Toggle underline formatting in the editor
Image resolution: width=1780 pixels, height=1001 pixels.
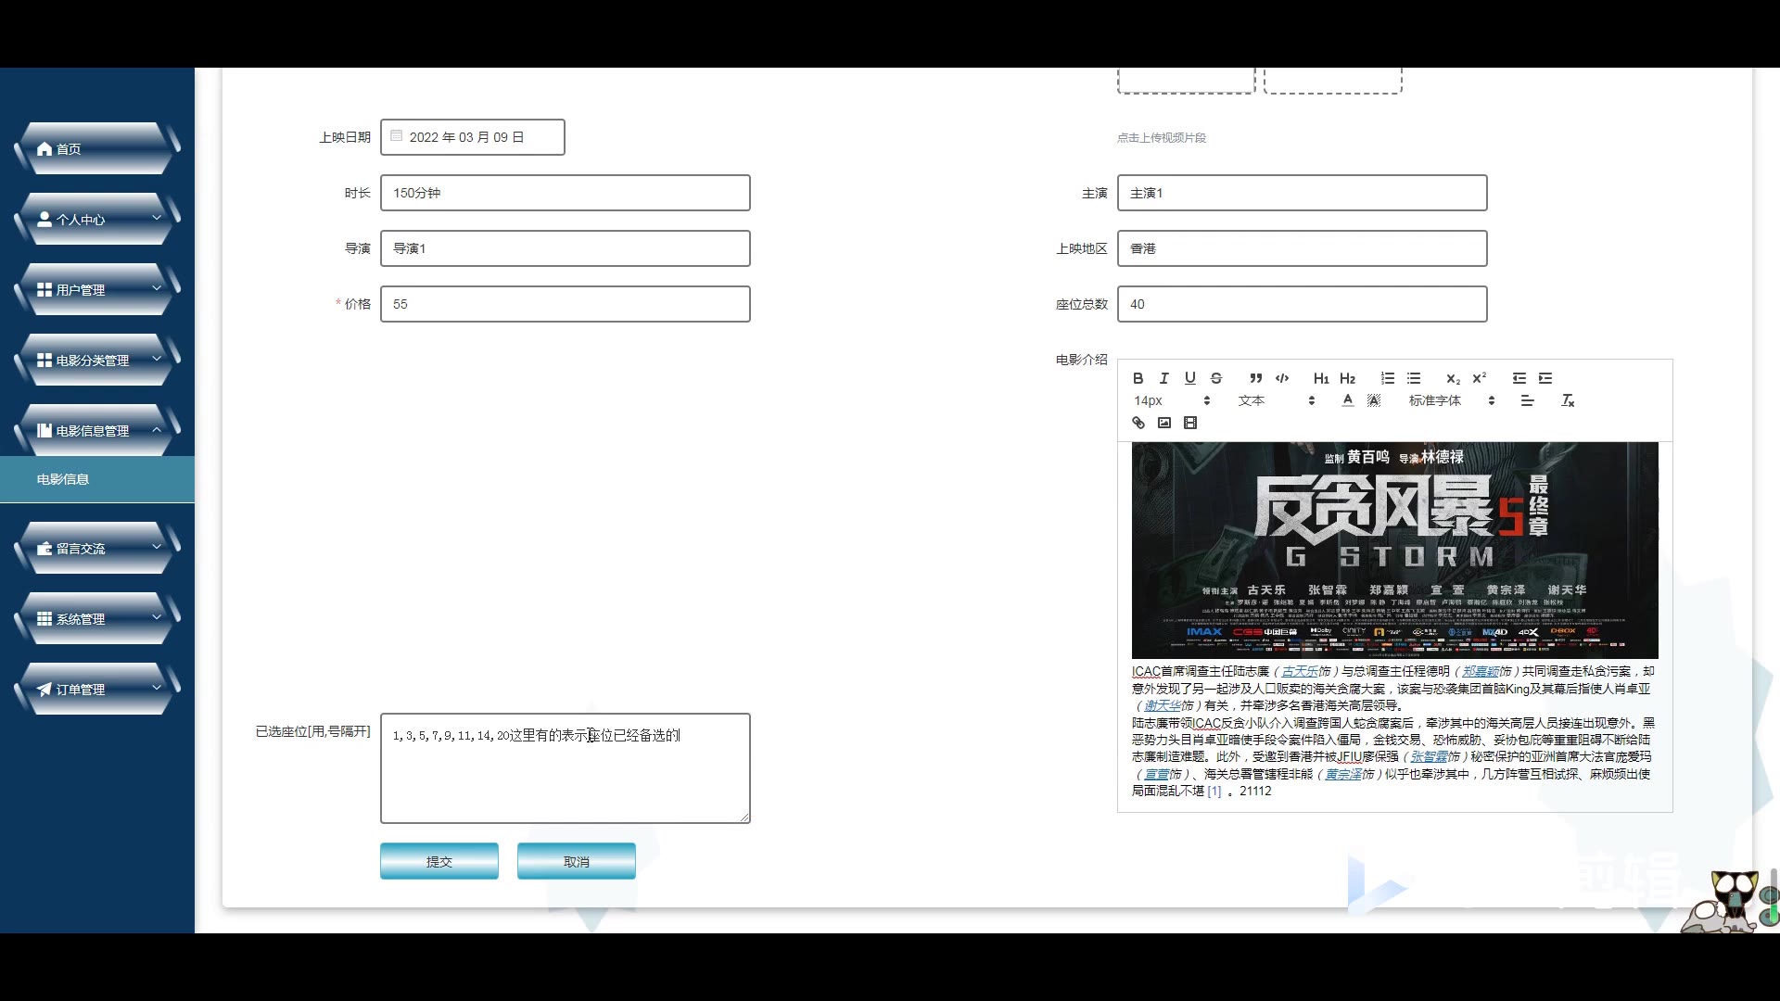[1190, 378]
